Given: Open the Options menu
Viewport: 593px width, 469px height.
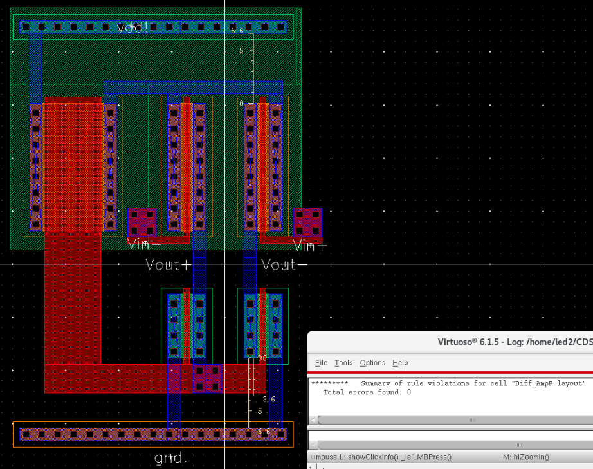Looking at the screenshot, I should click(x=372, y=362).
